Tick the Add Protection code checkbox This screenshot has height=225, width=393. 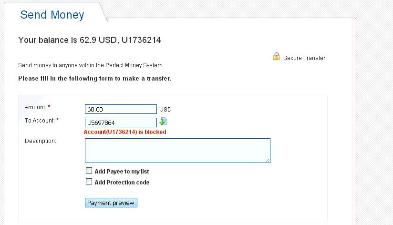(89, 182)
